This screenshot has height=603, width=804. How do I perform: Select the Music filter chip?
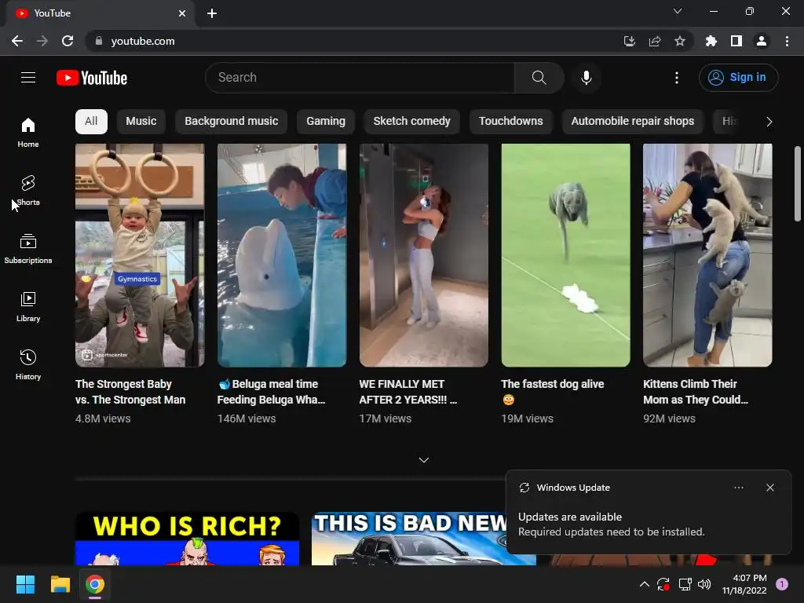(141, 122)
